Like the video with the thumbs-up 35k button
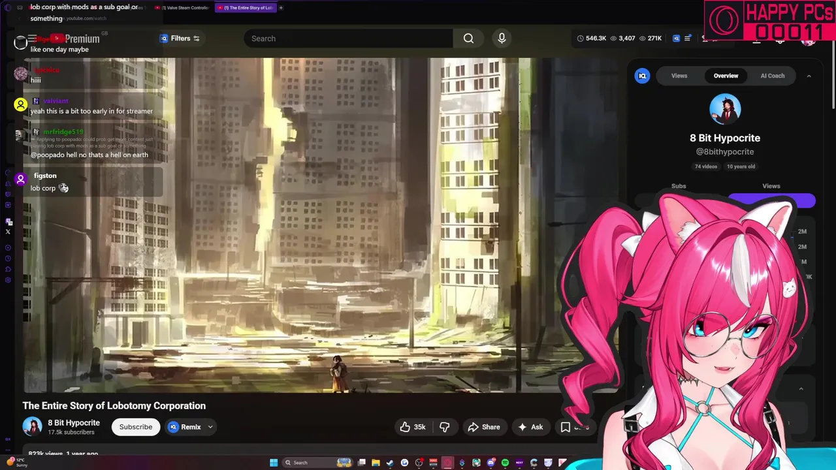Image resolution: width=836 pixels, height=470 pixels. coord(413,427)
